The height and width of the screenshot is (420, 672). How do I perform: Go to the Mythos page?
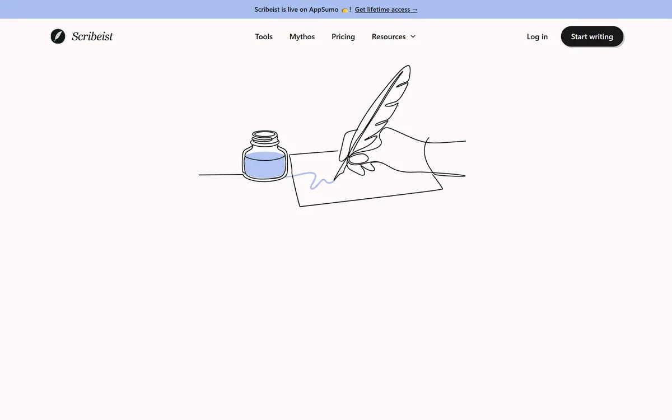pos(302,36)
